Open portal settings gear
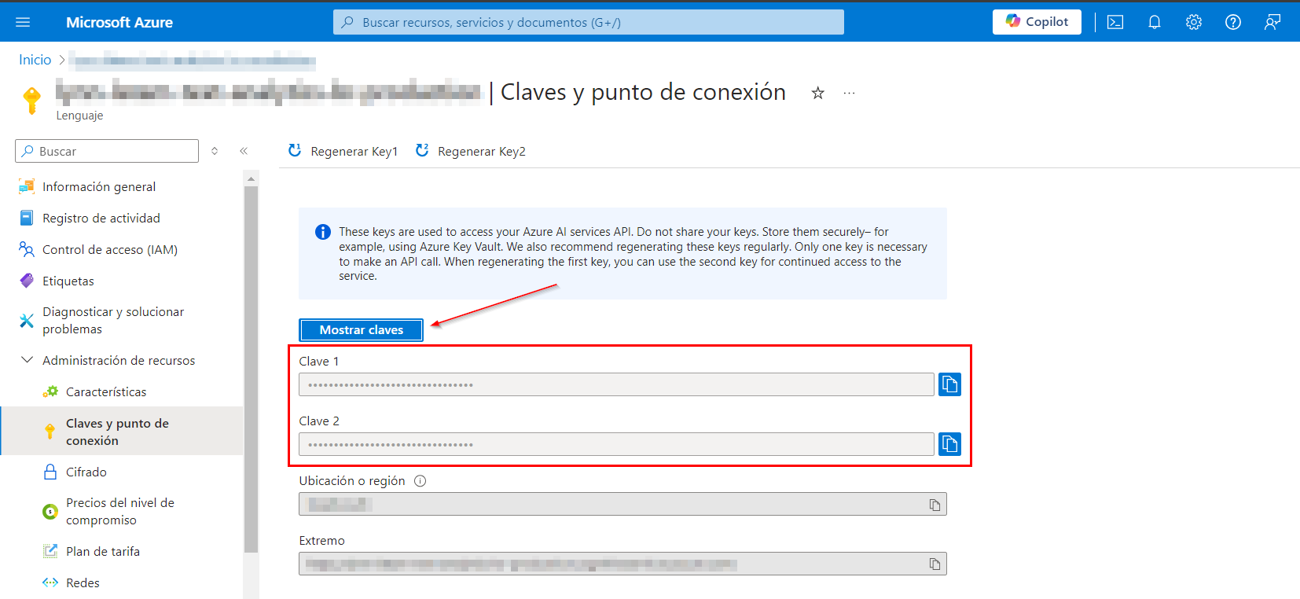This screenshot has height=599, width=1300. point(1194,22)
